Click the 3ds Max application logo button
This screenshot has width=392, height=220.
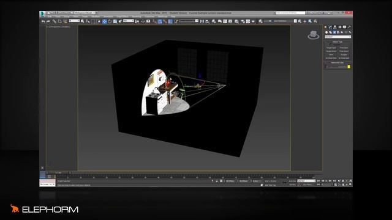[x=42, y=13]
